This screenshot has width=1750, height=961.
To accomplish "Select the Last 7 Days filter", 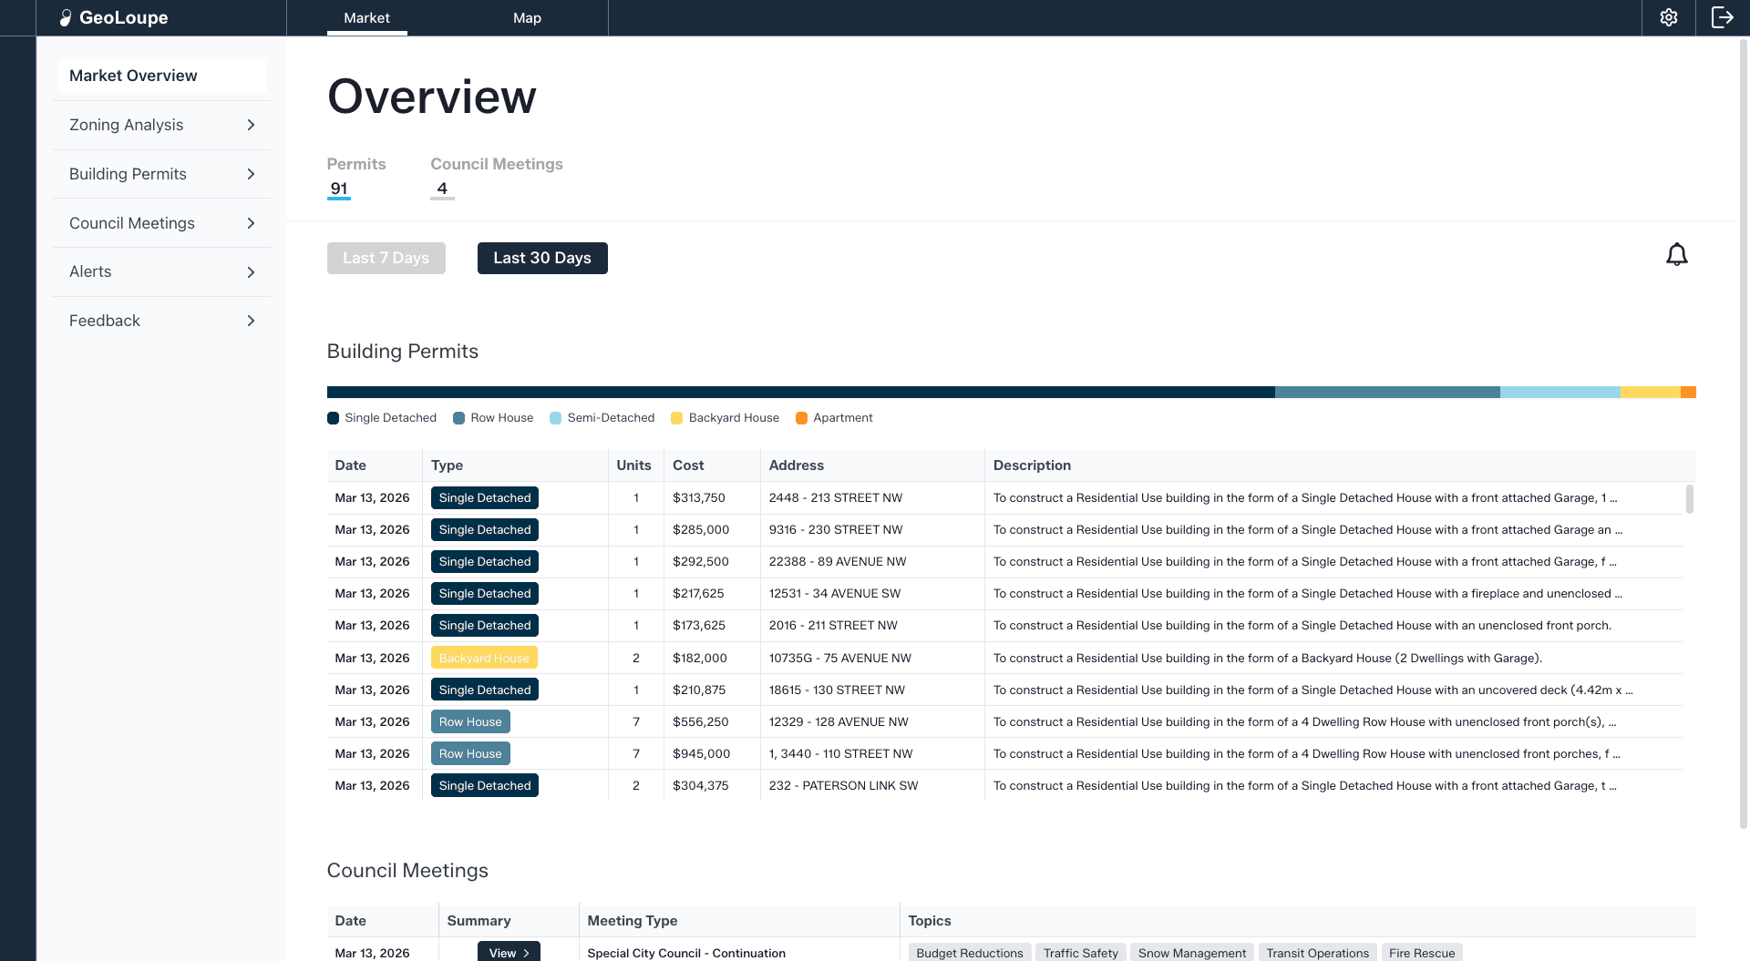I will tap(386, 258).
